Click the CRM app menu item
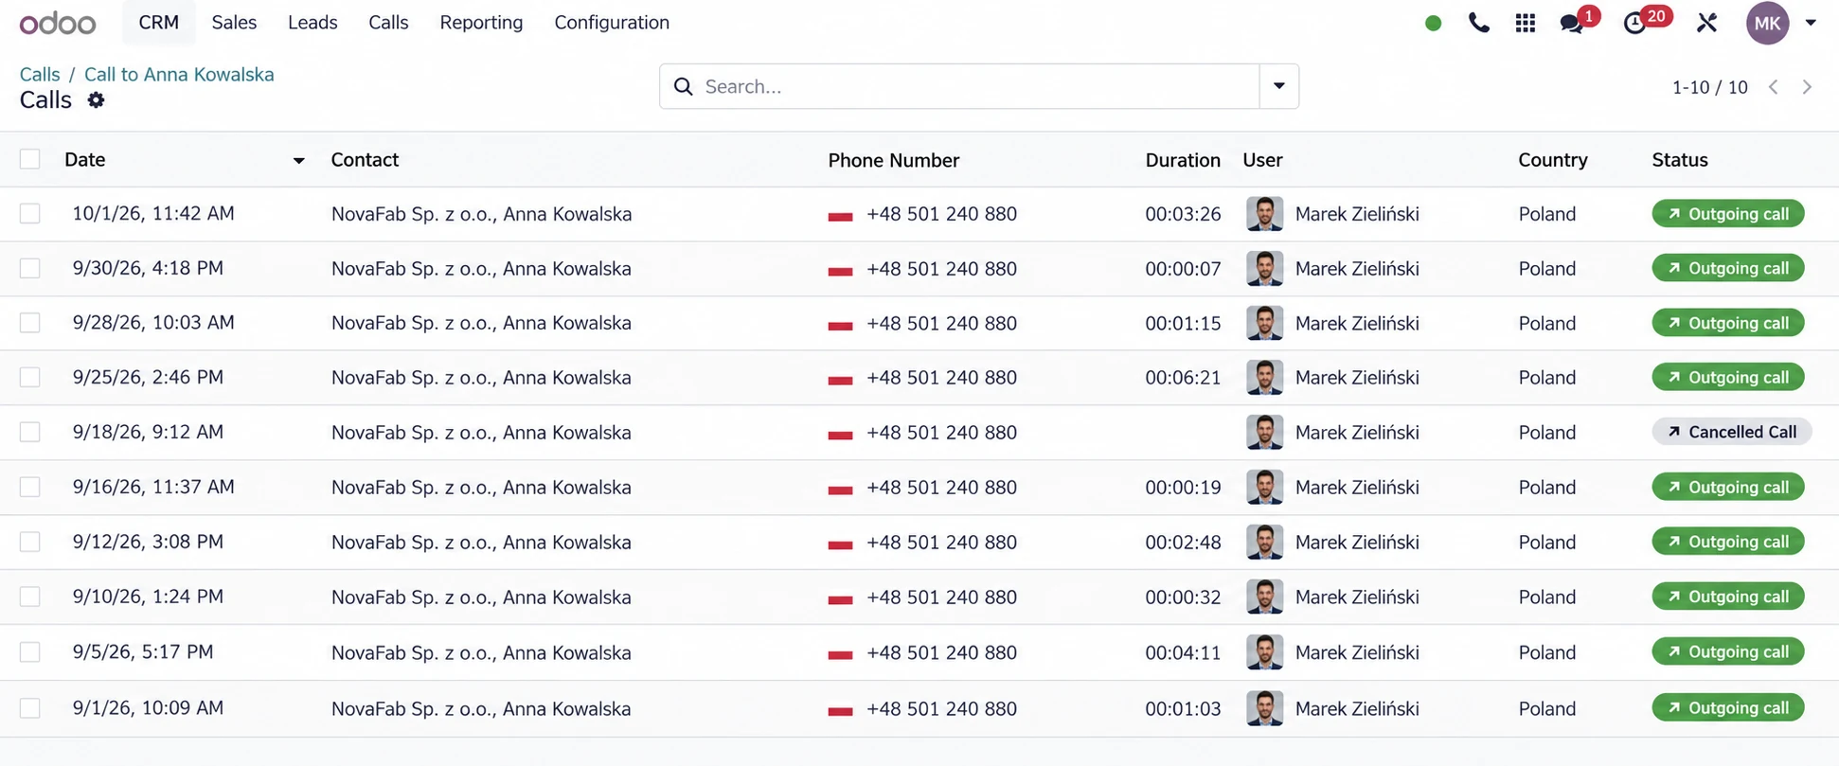The width and height of the screenshot is (1839, 766). click(158, 23)
